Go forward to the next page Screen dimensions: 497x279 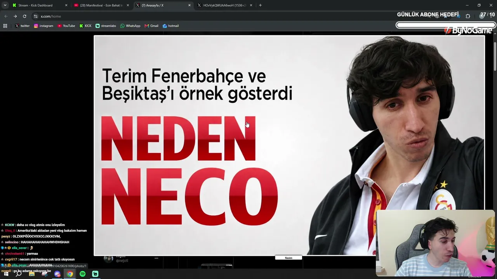(15, 16)
